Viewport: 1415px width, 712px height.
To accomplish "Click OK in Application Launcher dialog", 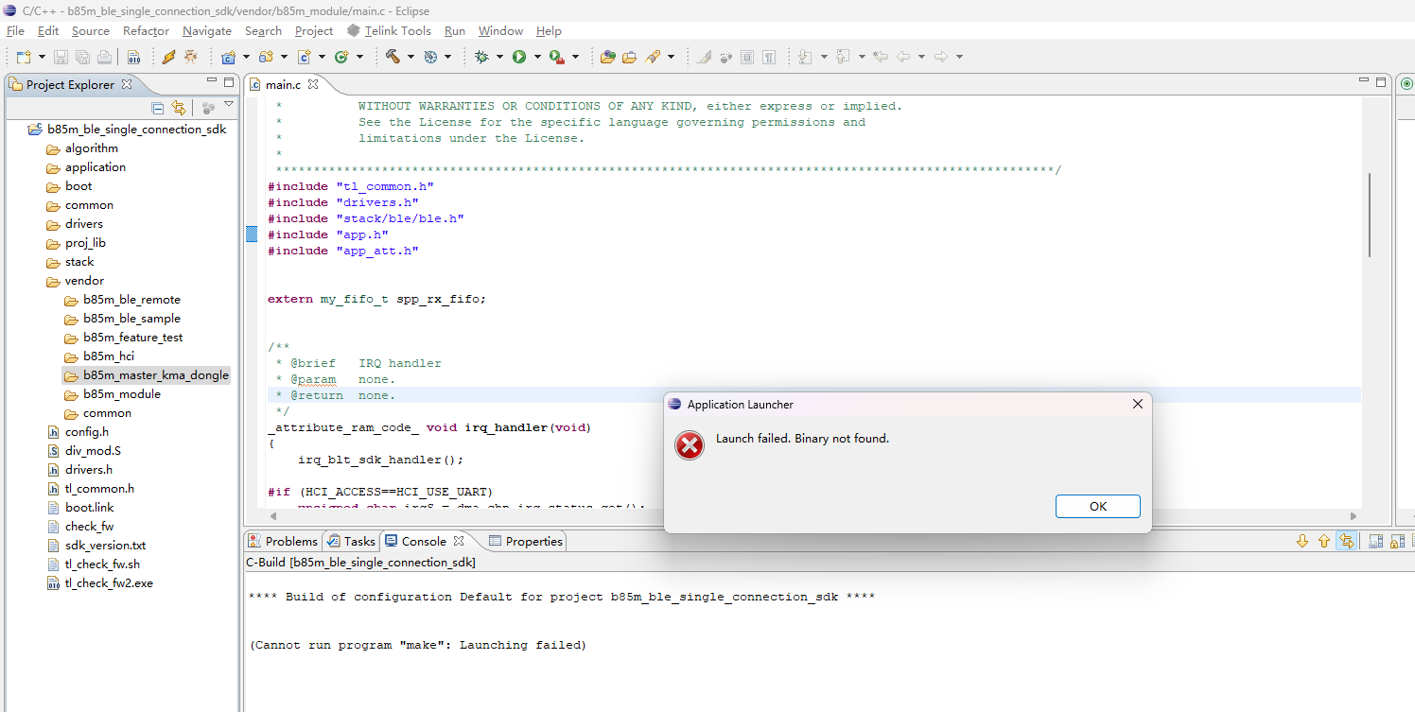I will tap(1097, 506).
